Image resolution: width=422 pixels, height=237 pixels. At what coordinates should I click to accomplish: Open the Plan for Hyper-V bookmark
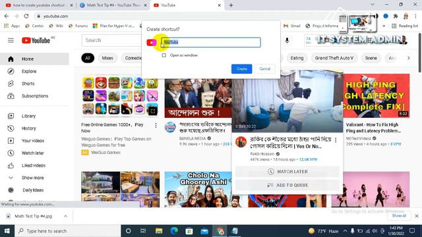(x=113, y=26)
